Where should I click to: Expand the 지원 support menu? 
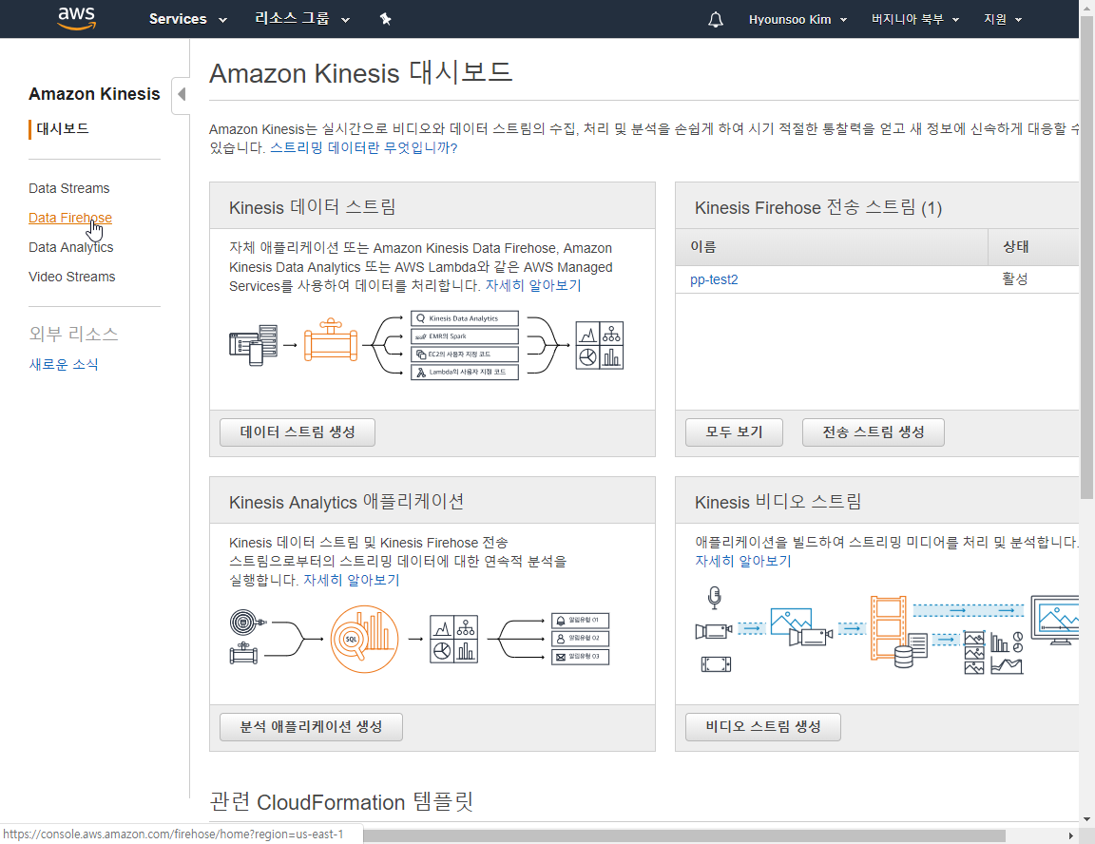coord(1003,20)
